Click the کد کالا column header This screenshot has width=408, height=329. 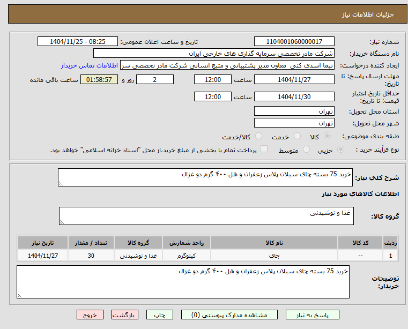360,243
